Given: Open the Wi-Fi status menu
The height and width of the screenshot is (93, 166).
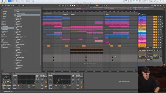Looking at the screenshot, I should [134, 1].
